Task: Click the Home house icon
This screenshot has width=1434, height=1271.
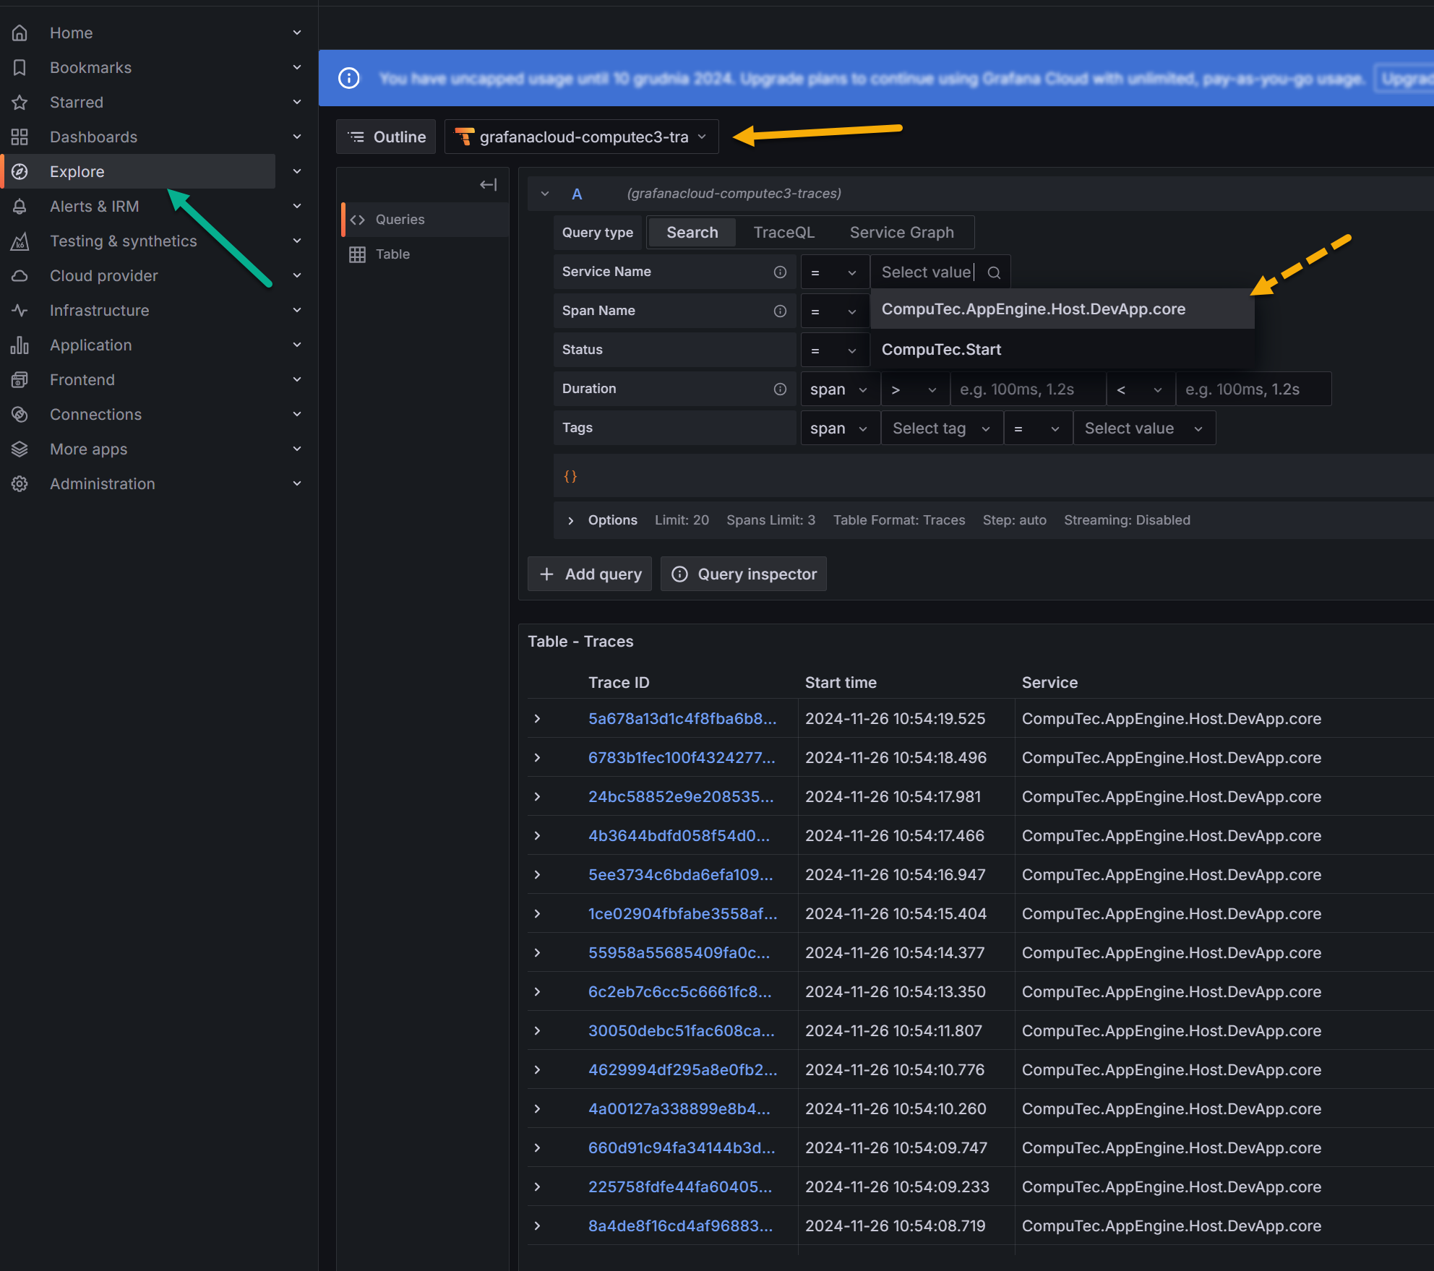Action: click(20, 33)
